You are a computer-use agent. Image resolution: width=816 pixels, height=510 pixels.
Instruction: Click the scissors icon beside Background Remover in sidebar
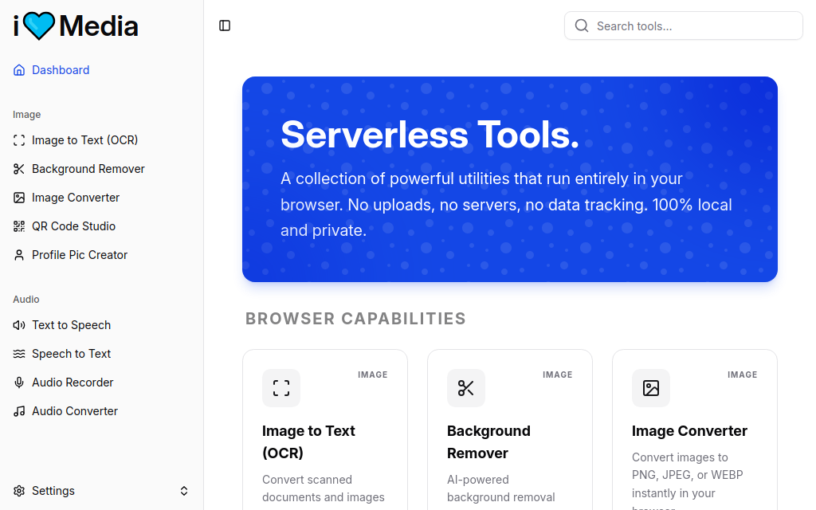(x=19, y=169)
